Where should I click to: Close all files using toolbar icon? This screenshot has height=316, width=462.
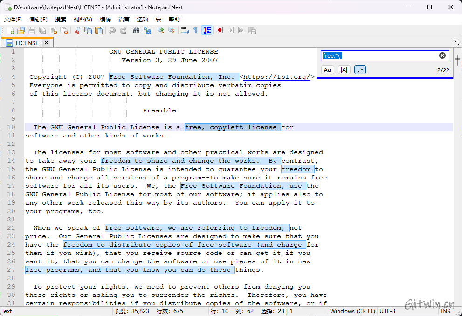pyautogui.click(x=64, y=30)
